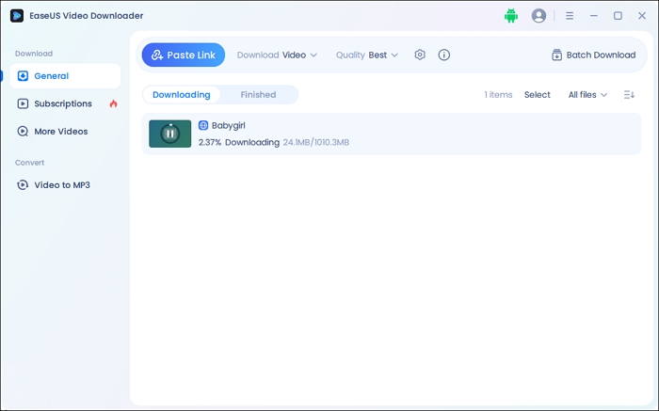Open More Videos in the sidebar
The width and height of the screenshot is (659, 411).
point(60,132)
